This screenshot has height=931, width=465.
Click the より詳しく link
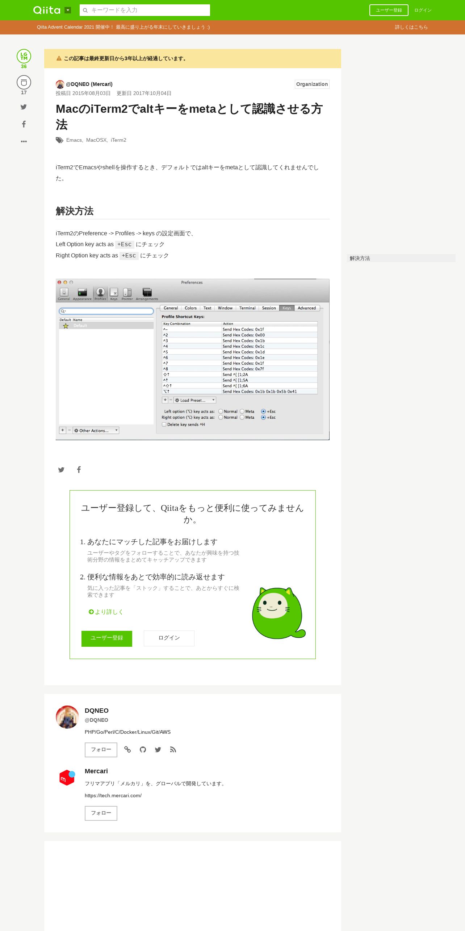(106, 612)
